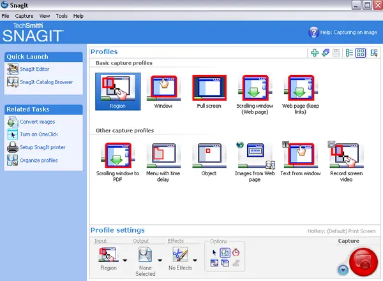Pick the Scrolling window (Web page) profile
This screenshot has height=281, width=383.
click(x=255, y=95)
